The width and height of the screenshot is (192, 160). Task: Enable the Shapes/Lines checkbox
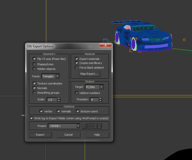tap(34, 64)
